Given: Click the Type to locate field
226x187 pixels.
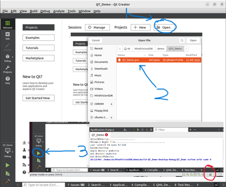Looking at the screenshot, I should pos(43,185).
